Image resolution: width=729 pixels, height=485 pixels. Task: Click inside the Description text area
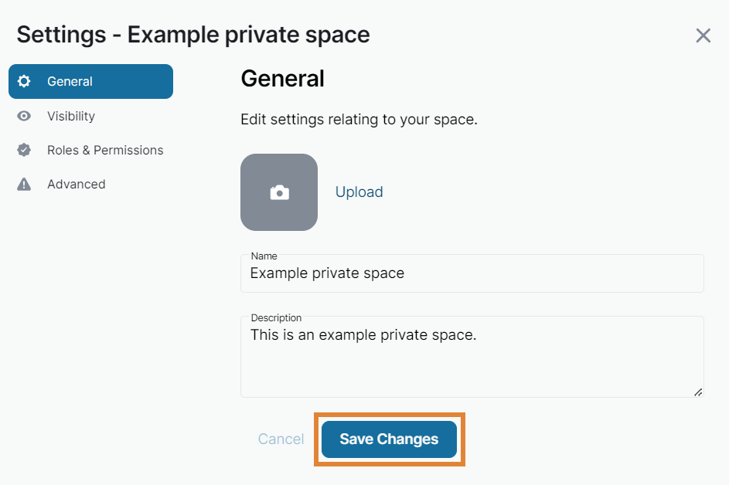point(472,359)
